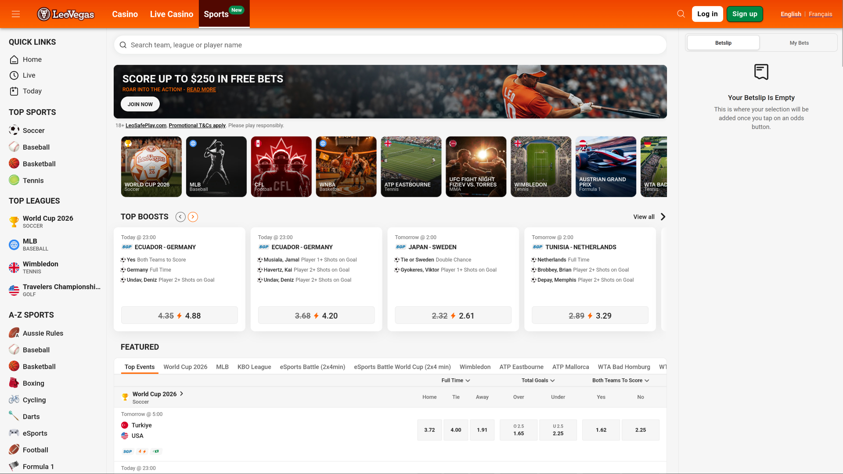The image size is (843, 474).
Task: Click View all boosts chevron
Action: pos(663,217)
